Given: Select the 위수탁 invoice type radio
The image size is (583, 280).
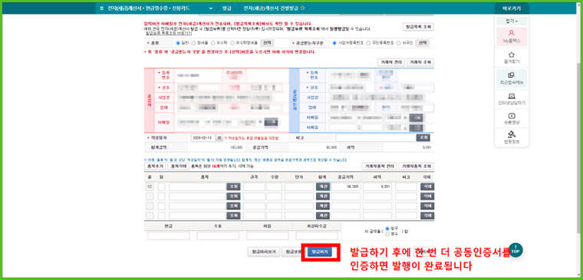Looking at the screenshot, I should (x=213, y=43).
